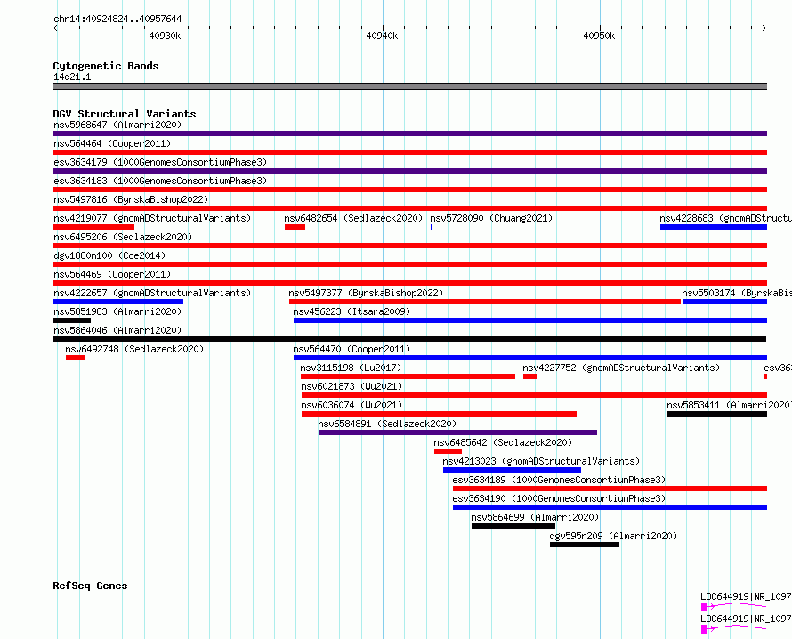Click blue bar under nsv4228683
The image size is (792, 639).
tap(713, 227)
